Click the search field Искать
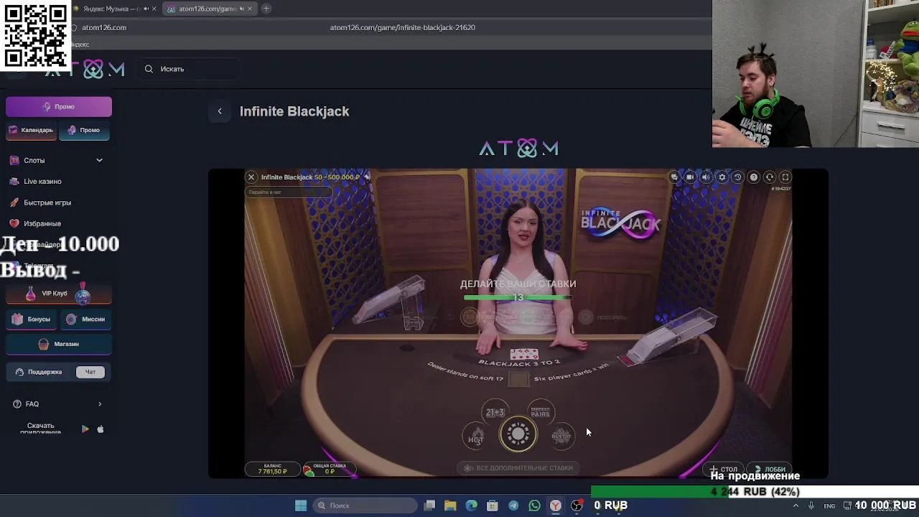 [190, 69]
